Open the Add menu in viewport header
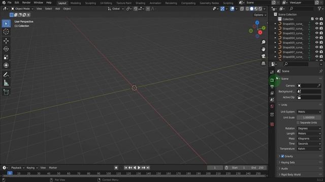325x182 pixels. click(x=57, y=9)
